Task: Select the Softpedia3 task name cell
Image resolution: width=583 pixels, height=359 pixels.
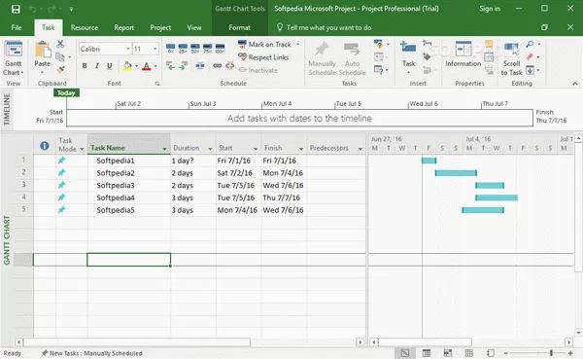Action: coord(128,185)
